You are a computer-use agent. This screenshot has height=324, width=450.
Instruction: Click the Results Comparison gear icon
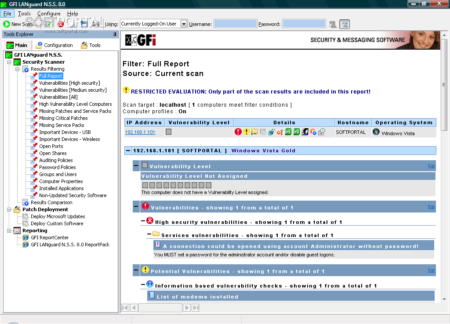25,202
